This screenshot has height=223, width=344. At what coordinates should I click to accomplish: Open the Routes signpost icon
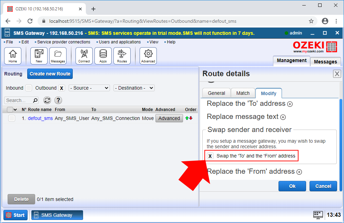(122, 56)
